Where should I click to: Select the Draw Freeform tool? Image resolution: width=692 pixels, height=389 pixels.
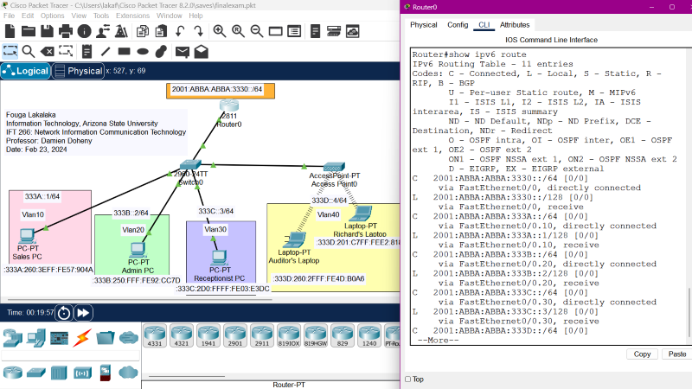[161, 52]
